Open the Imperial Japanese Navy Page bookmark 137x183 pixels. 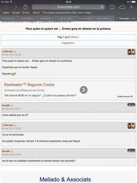(67, 13)
